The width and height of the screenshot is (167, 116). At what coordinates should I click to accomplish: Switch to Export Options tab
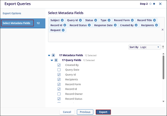coord(12,13)
